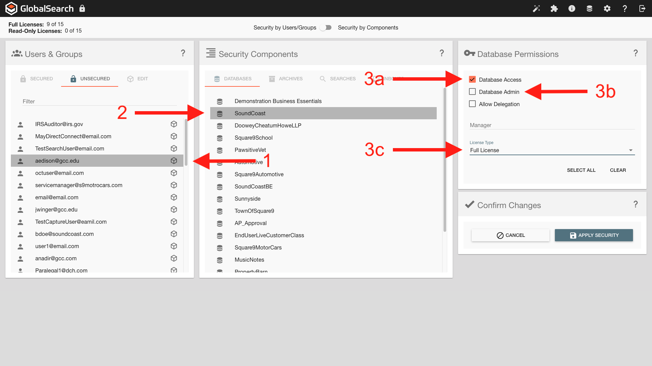The height and width of the screenshot is (366, 652).
Task: Click help icon in Database Permissions panel
Action: (635, 53)
